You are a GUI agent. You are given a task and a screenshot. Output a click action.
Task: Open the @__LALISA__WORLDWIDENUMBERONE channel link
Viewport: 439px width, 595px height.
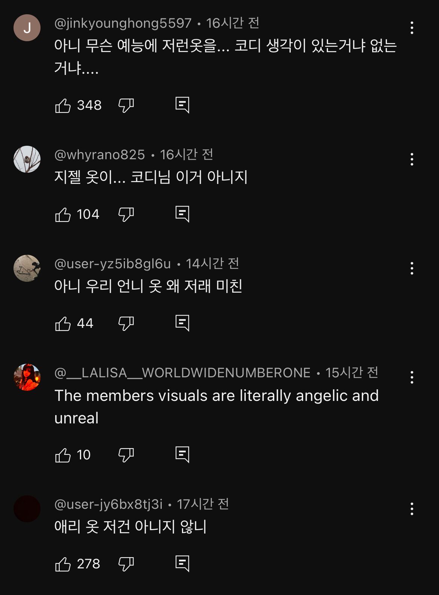[x=183, y=373]
